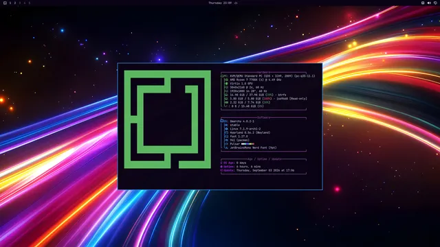
Task: Click the green Omarchy logo in the terminal
Action: click(x=168, y=119)
